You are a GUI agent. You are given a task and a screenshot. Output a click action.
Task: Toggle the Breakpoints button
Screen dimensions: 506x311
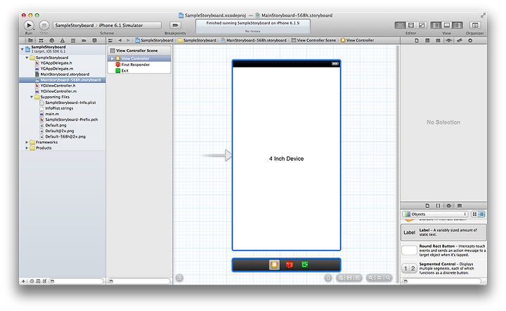point(175,25)
